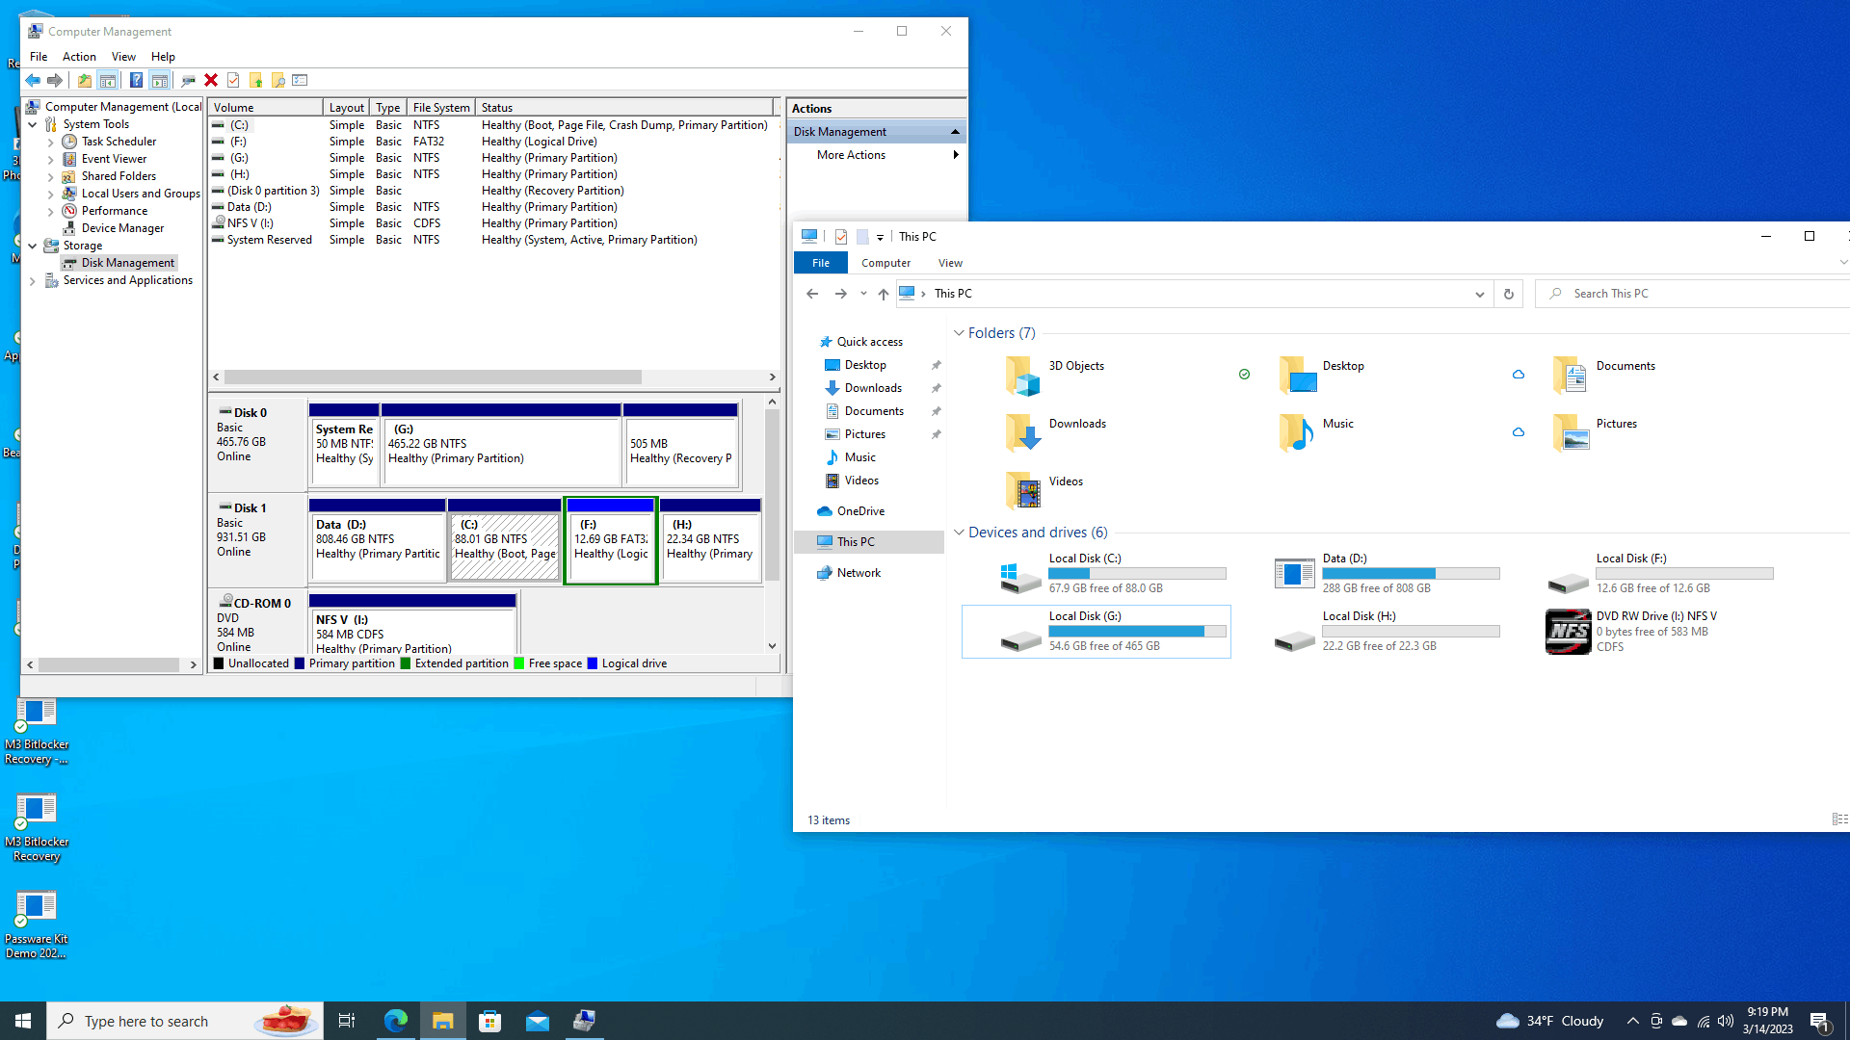Expand More Actions submenu arrow

click(956, 155)
